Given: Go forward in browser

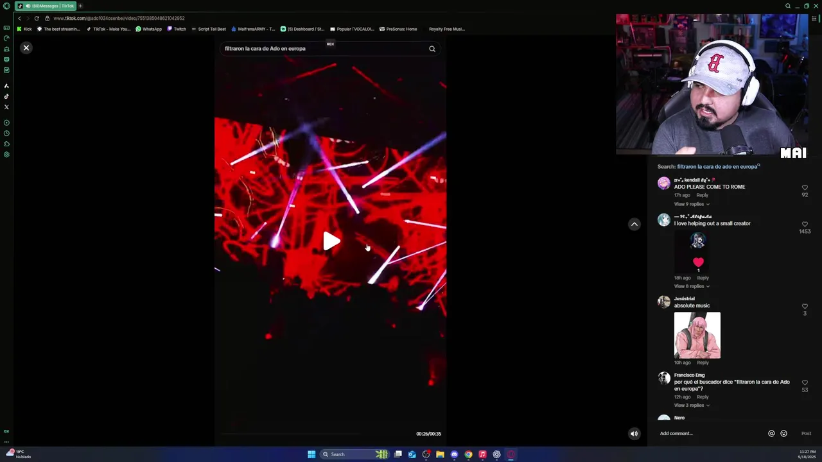Looking at the screenshot, I should pyautogui.click(x=28, y=19).
